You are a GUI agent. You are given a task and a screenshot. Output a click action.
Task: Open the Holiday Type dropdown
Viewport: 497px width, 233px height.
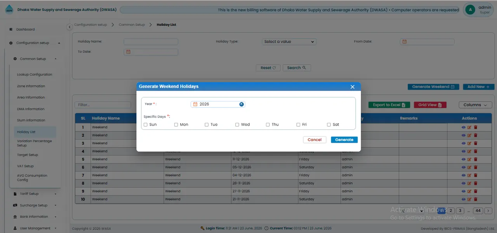289,41
